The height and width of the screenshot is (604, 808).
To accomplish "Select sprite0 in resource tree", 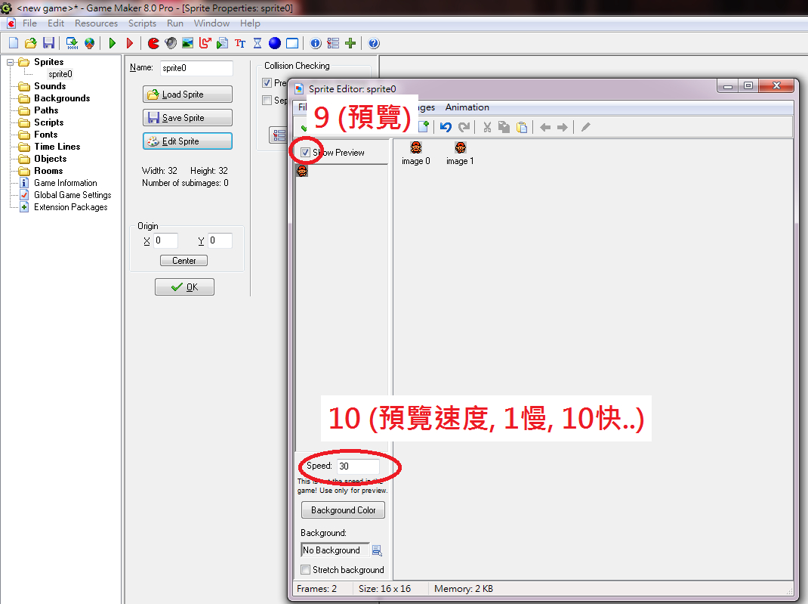I will tap(60, 74).
